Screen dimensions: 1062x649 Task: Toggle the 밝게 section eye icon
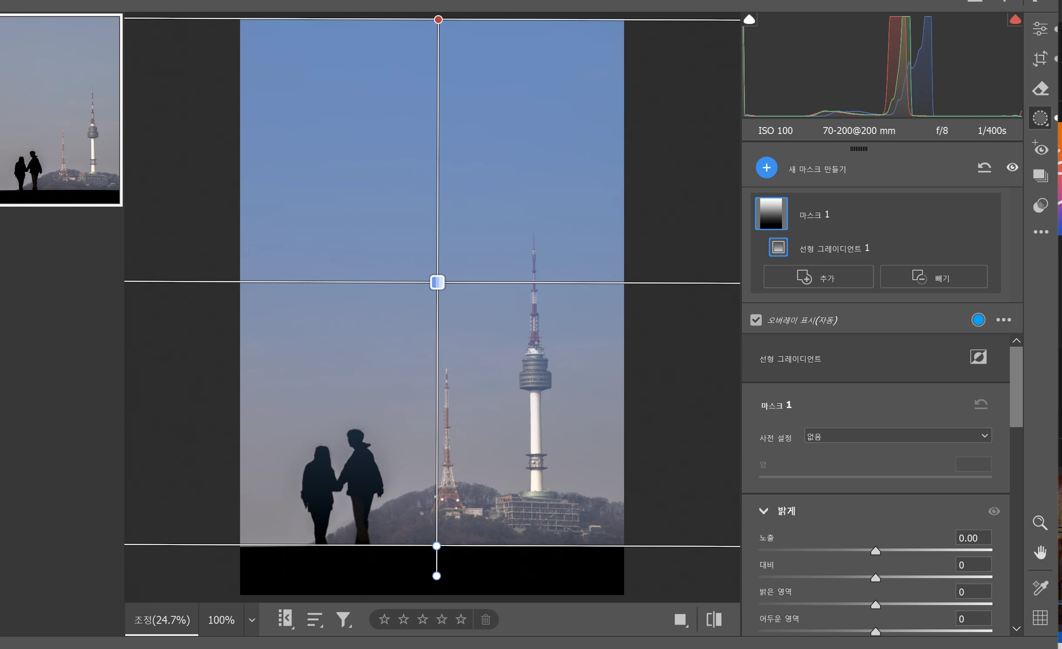pyautogui.click(x=994, y=511)
